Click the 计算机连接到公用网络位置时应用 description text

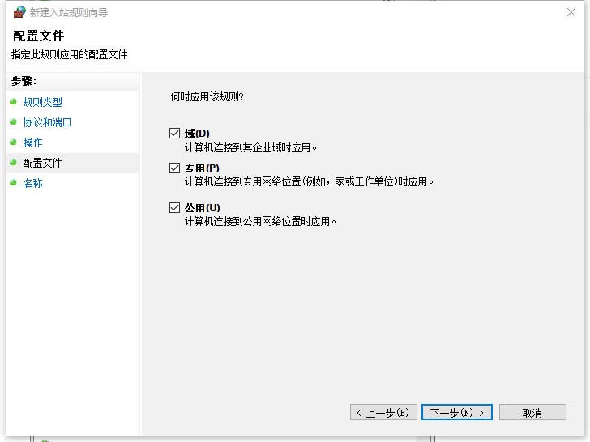point(259,221)
